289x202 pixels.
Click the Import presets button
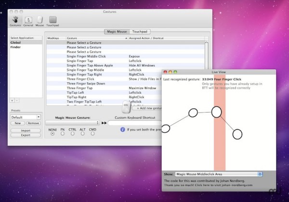point(26,130)
